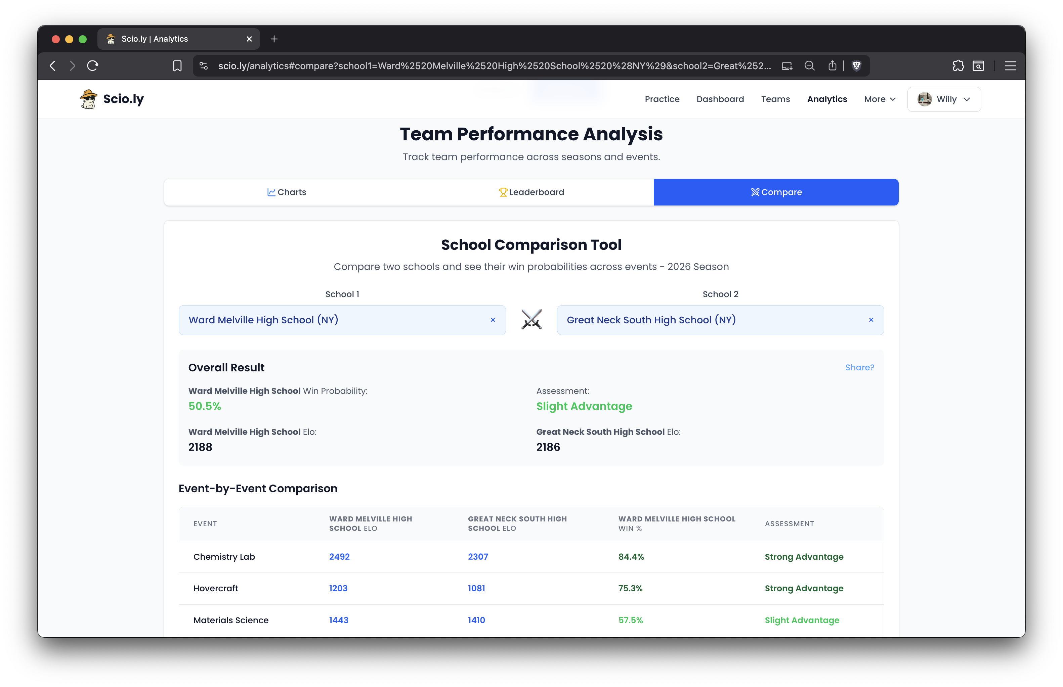Select the Analytics navigation item
Image resolution: width=1063 pixels, height=687 pixels.
[826, 99]
